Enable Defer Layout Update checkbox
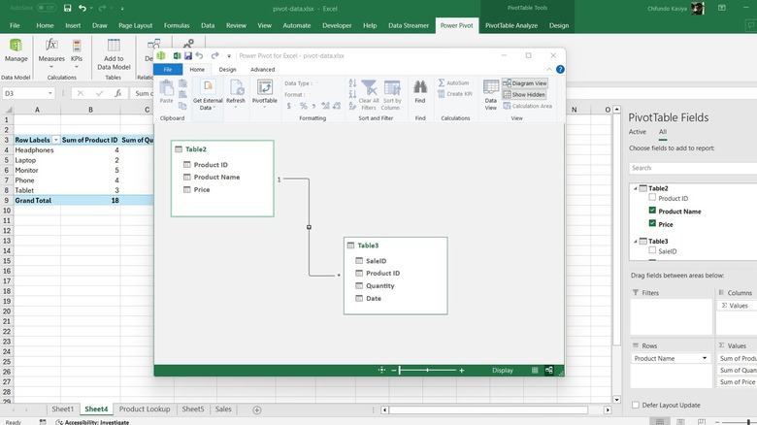 click(636, 405)
